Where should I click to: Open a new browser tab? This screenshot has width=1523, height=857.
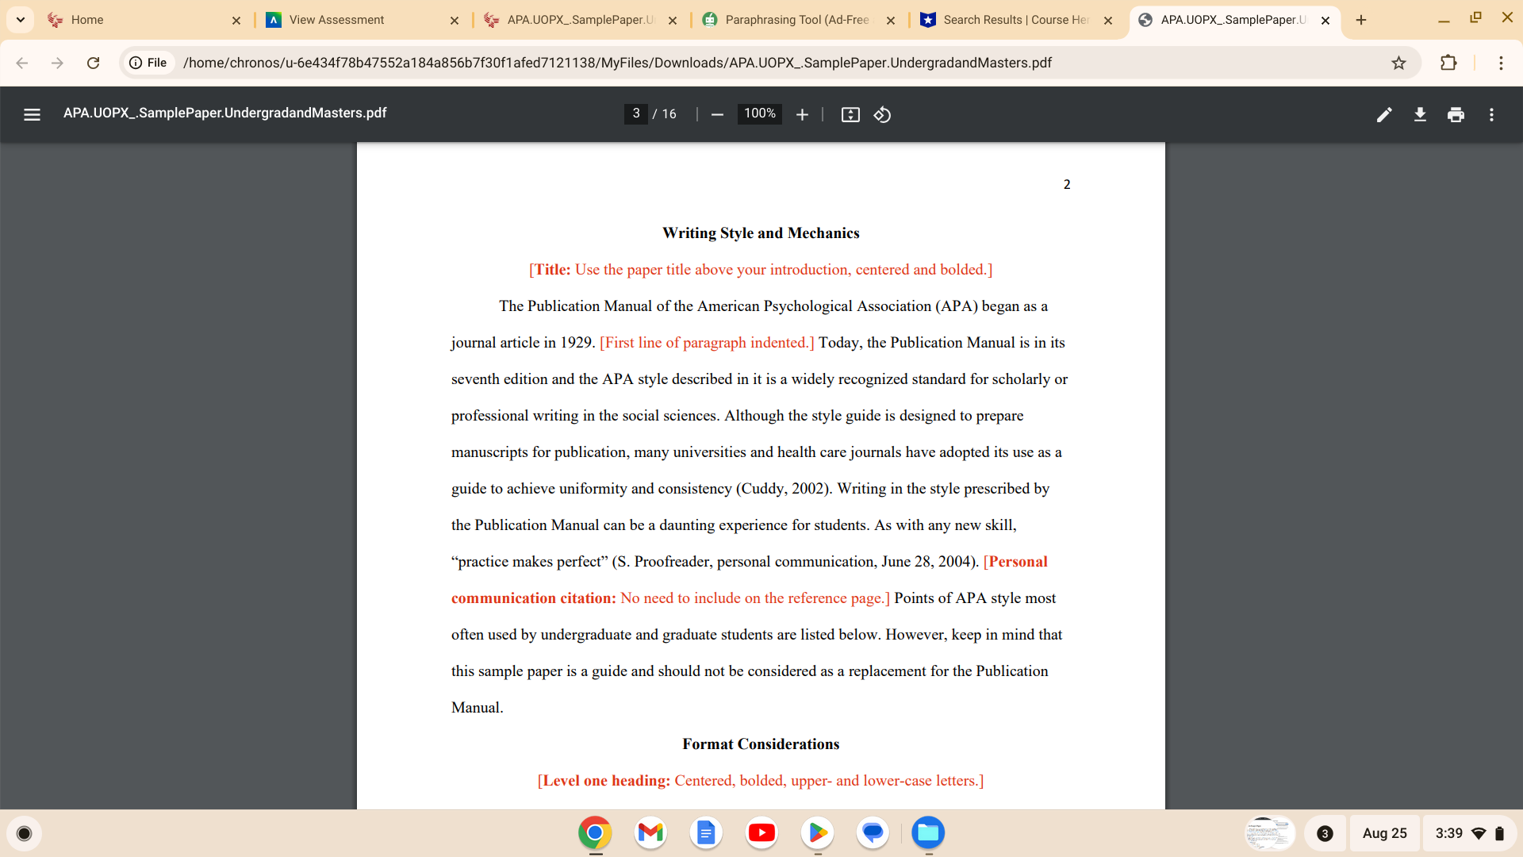(x=1361, y=20)
